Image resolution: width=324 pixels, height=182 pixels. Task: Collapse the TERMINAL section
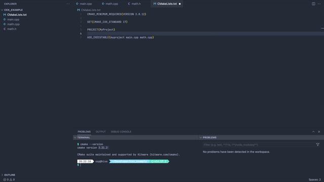tap(75, 138)
